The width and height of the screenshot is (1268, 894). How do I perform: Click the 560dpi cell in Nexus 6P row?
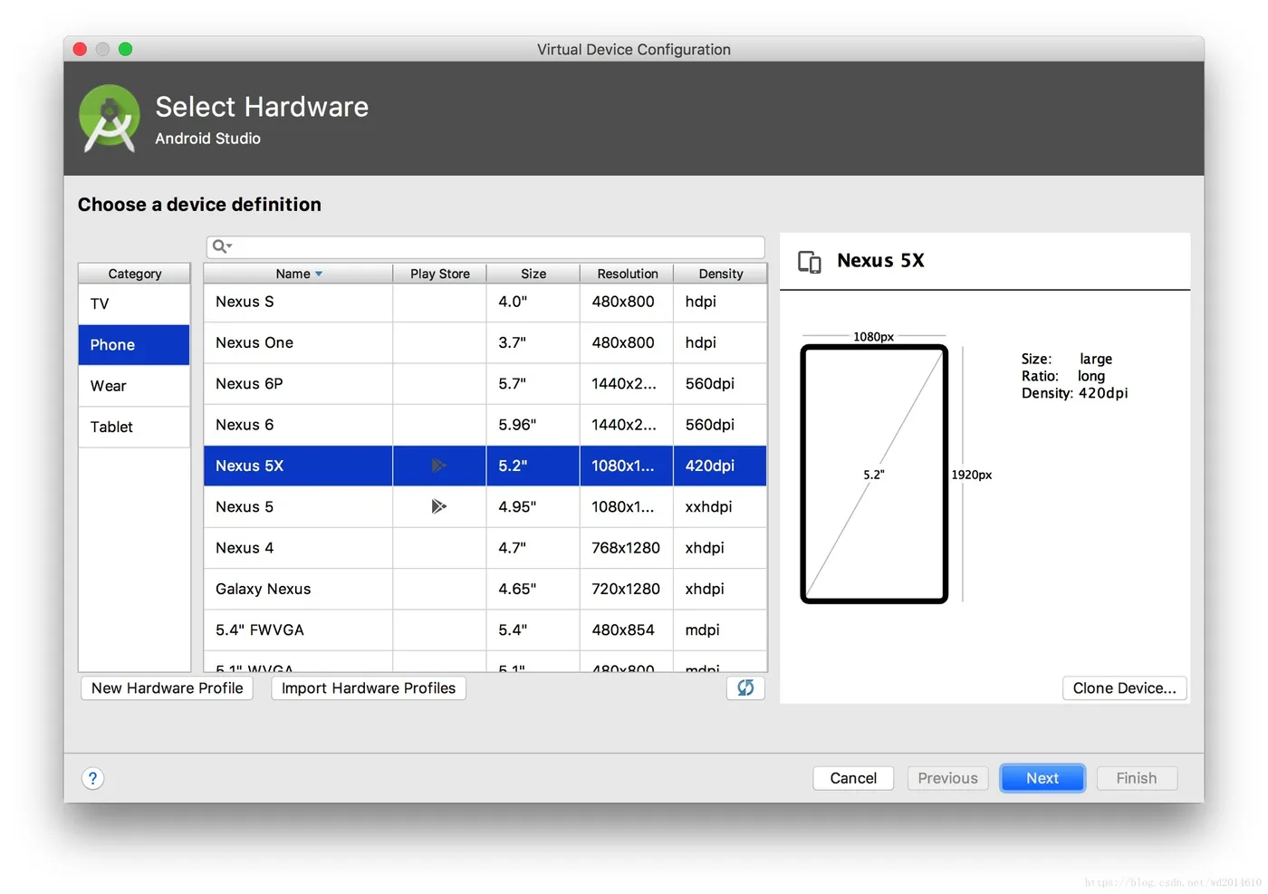pyautogui.click(x=720, y=384)
